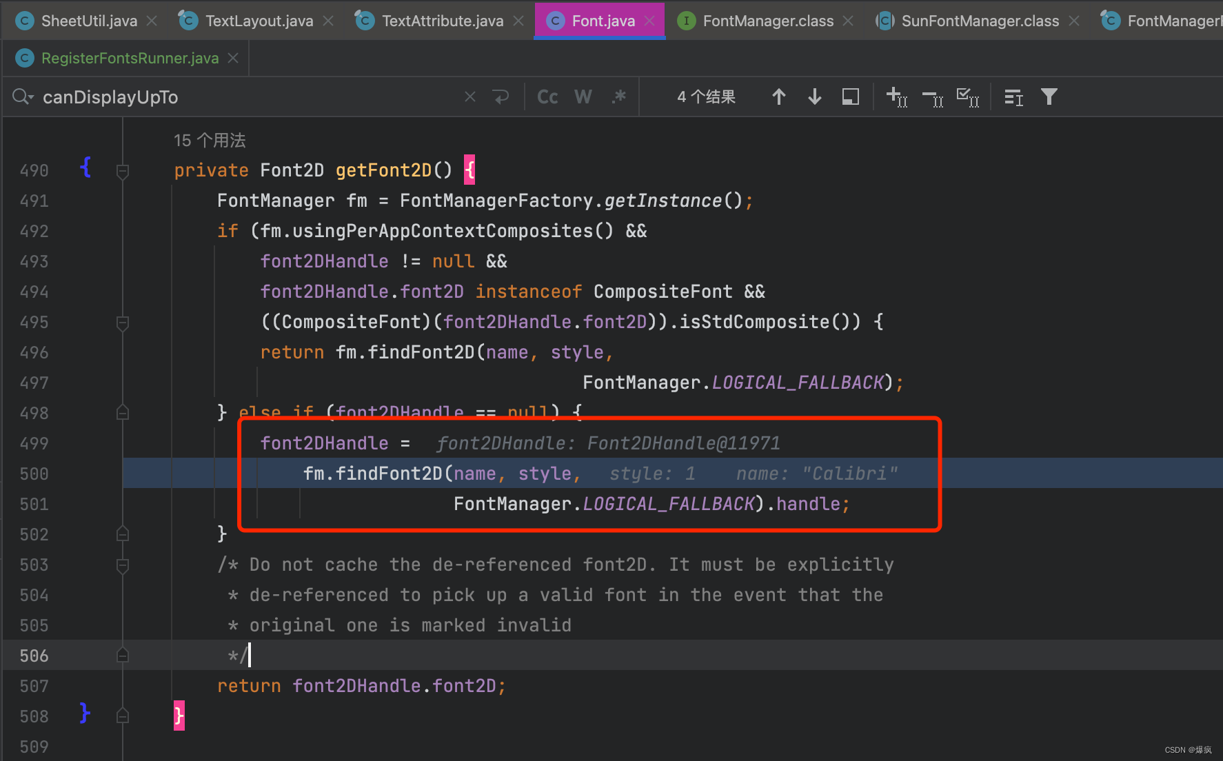Open the TextLayout.java tab
Image resolution: width=1223 pixels, height=761 pixels.
pyautogui.click(x=259, y=21)
